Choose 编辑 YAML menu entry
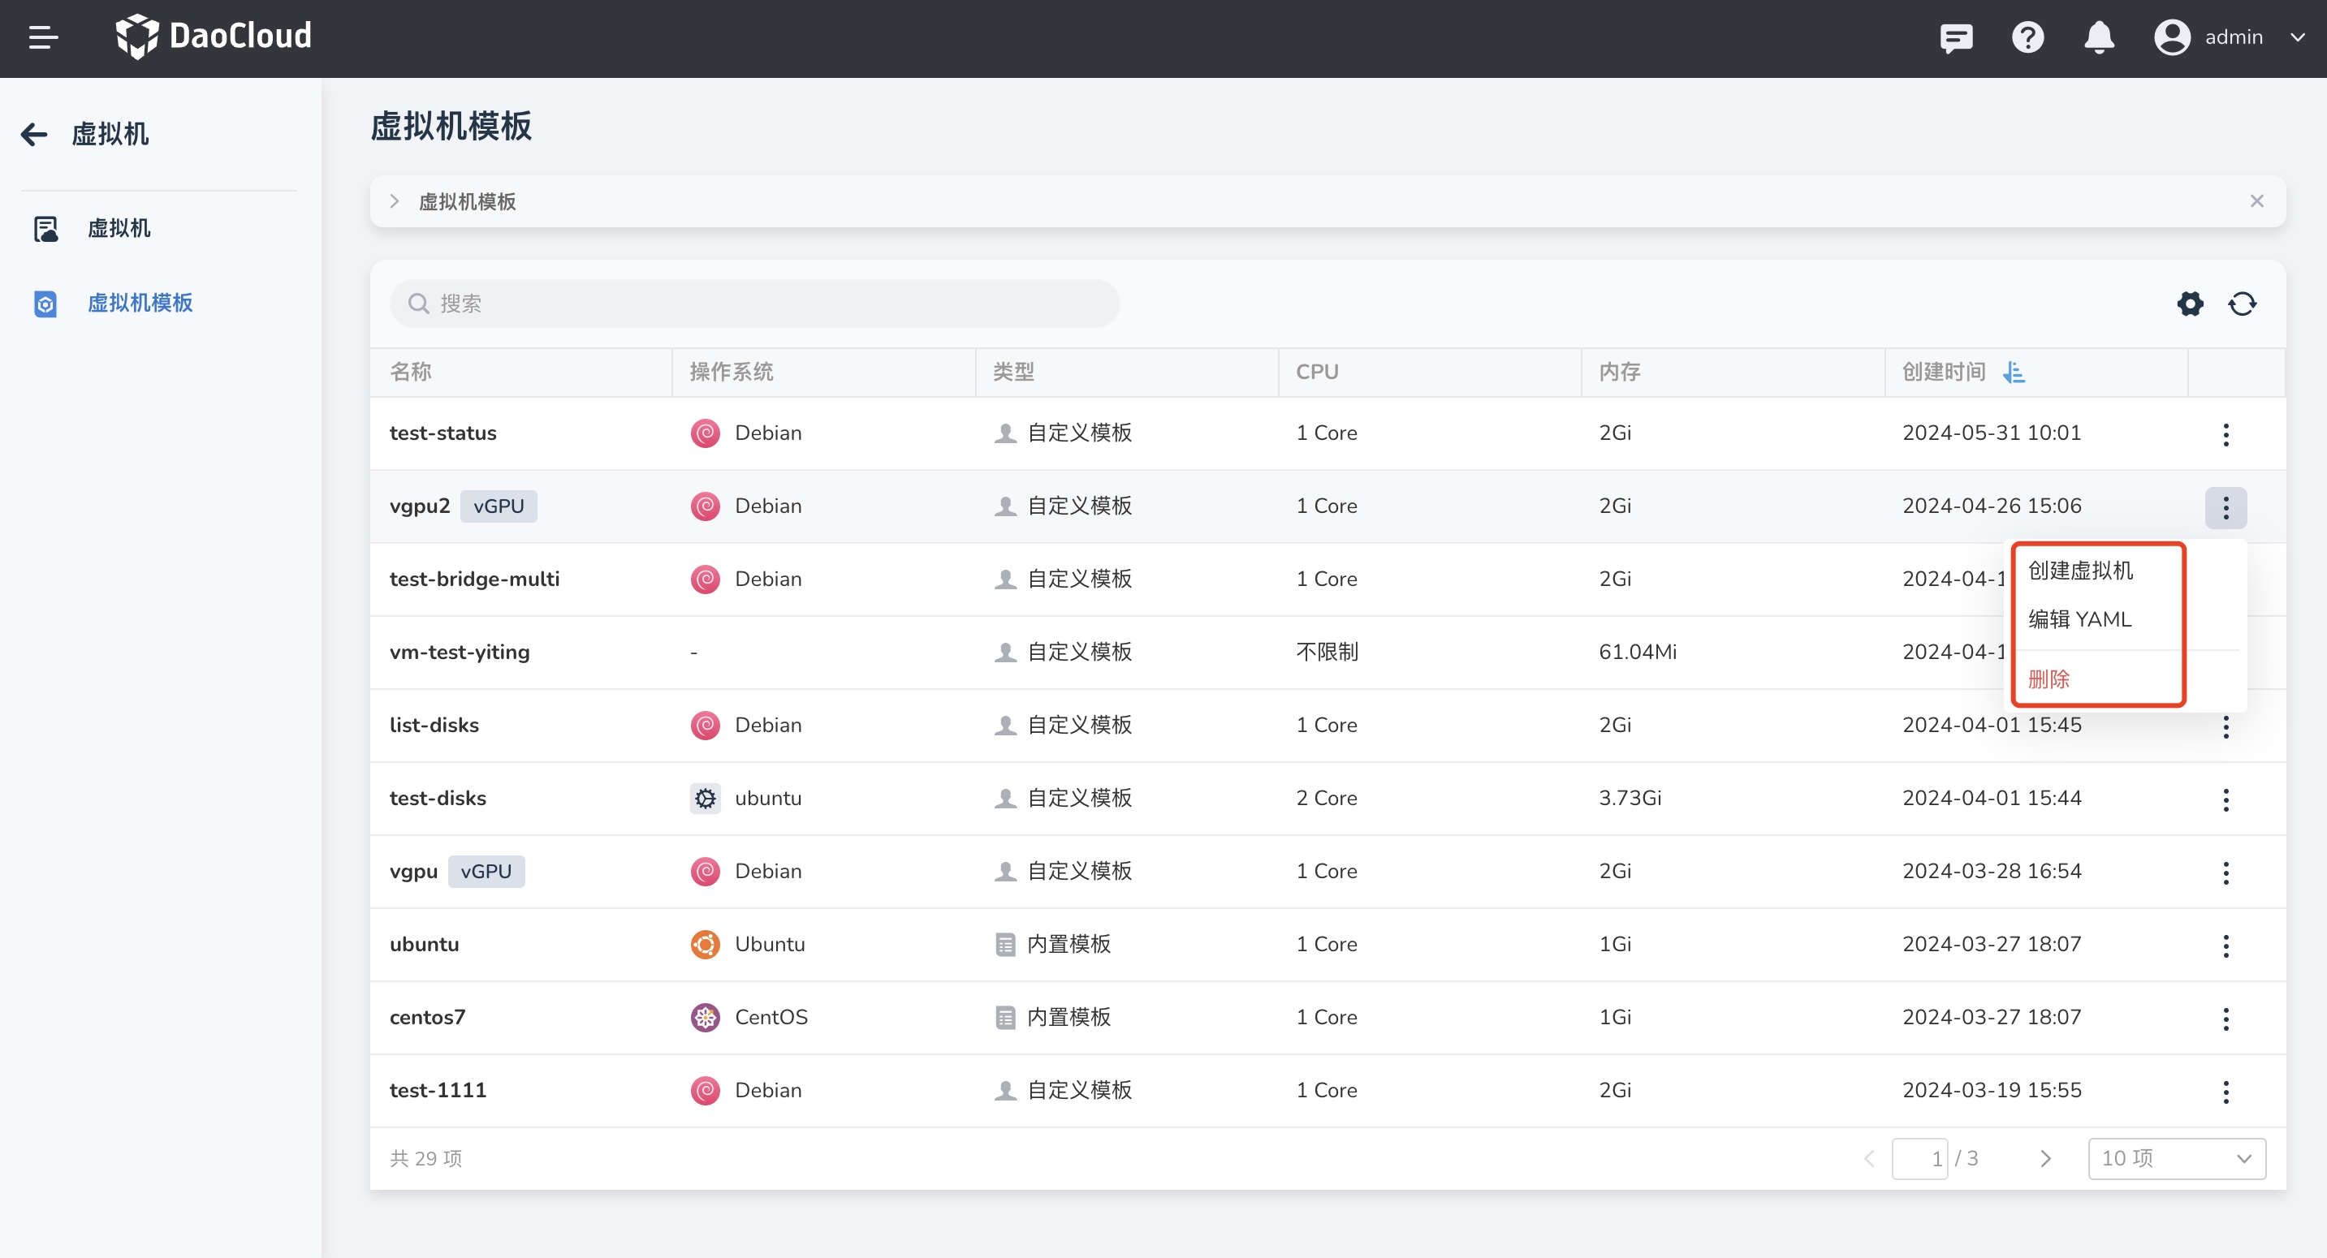Image resolution: width=2327 pixels, height=1258 pixels. click(2079, 619)
